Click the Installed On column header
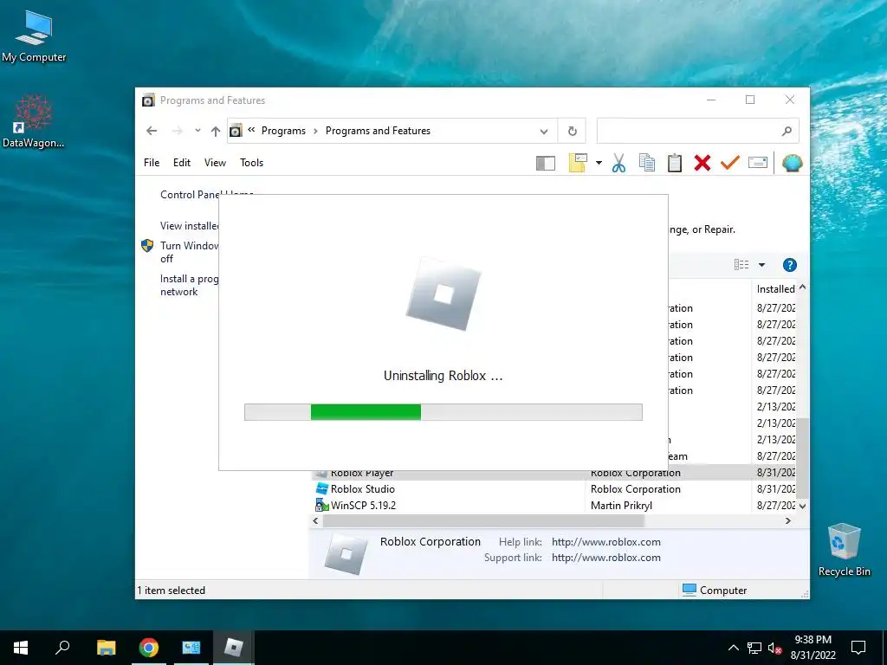Screen dimensions: 887x665 coord(775,289)
